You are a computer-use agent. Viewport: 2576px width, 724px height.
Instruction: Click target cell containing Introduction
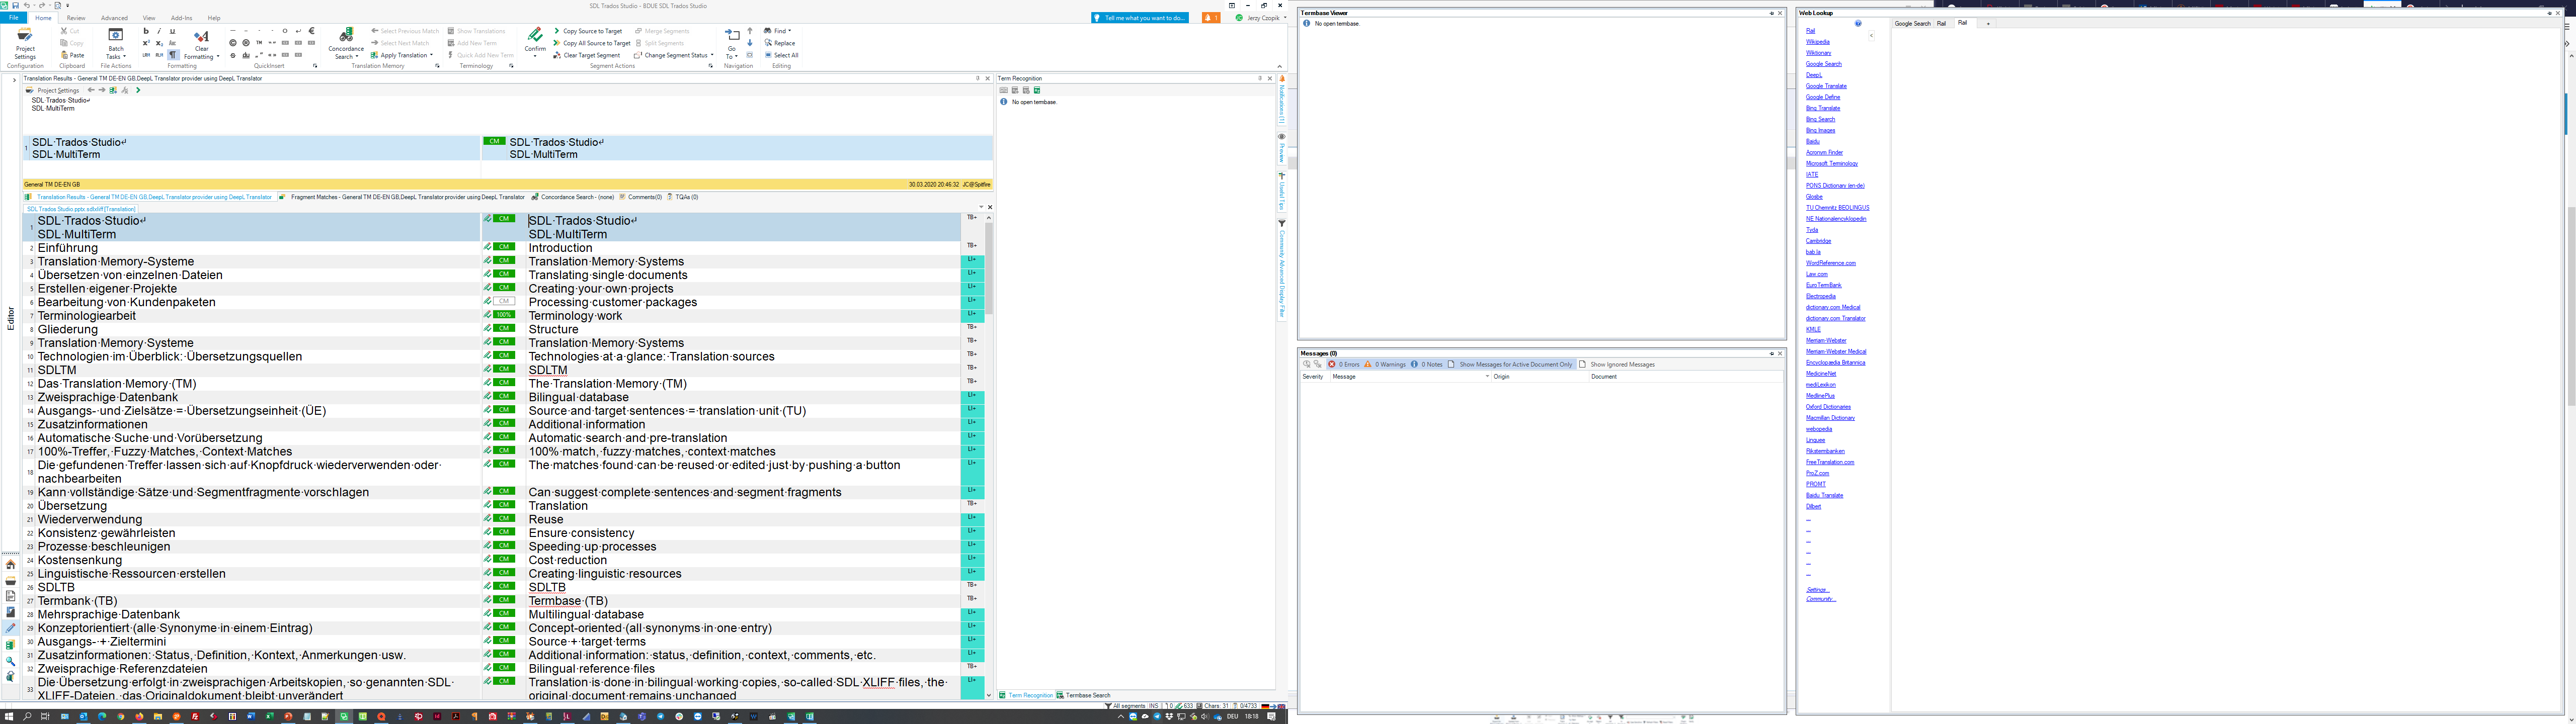742,248
